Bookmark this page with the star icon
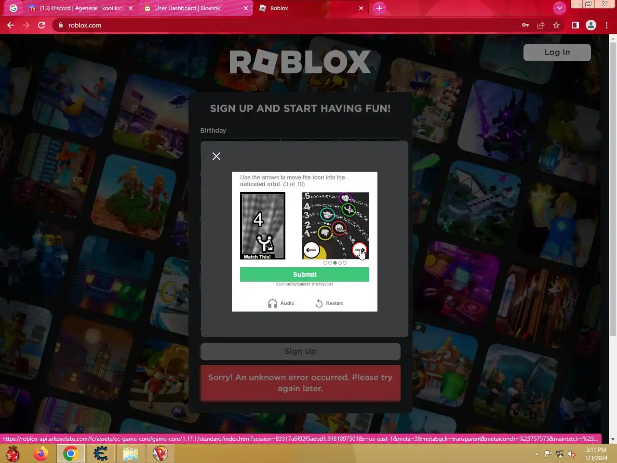617x463 pixels. (x=556, y=25)
